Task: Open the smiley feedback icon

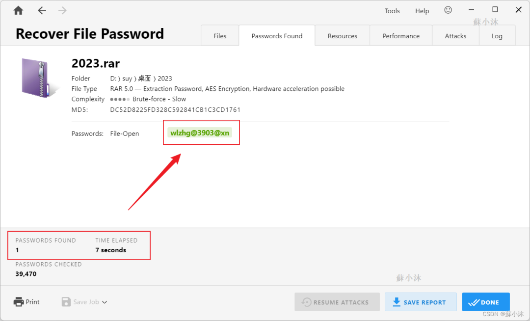Action: point(448,10)
